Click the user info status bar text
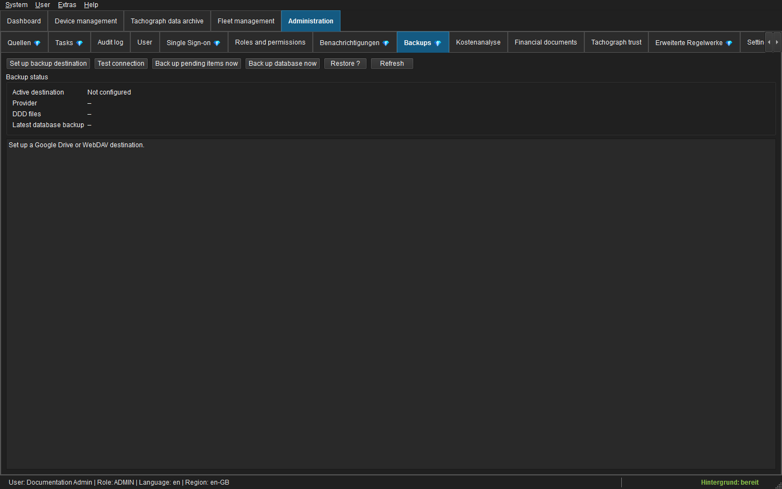782x489 pixels. pyautogui.click(x=119, y=482)
